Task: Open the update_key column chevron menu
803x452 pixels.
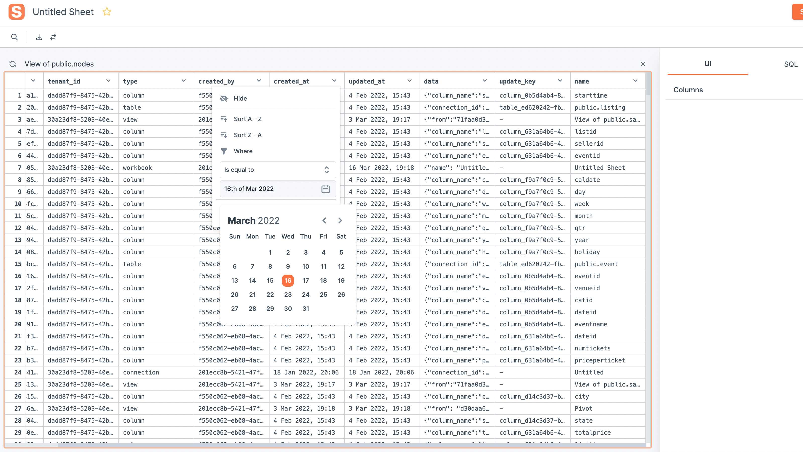Action: [x=560, y=81]
